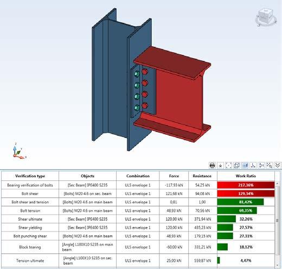Select the Tension ultimate verification row
Viewport: 282px width, 269px height.
pyautogui.click(x=138, y=260)
